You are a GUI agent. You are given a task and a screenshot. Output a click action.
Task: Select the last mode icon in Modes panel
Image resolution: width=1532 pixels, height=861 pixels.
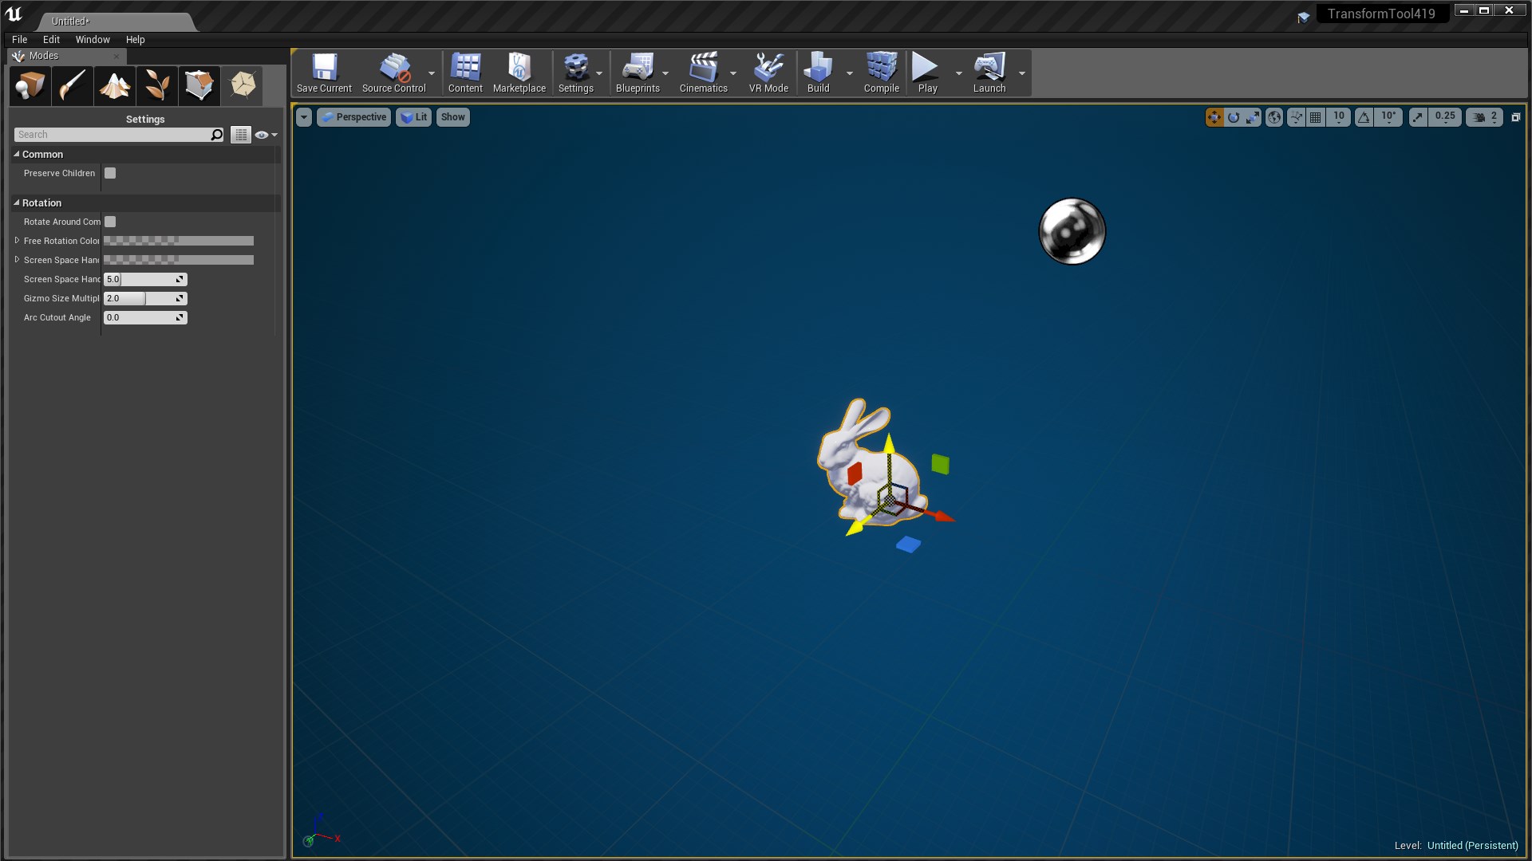point(243,85)
